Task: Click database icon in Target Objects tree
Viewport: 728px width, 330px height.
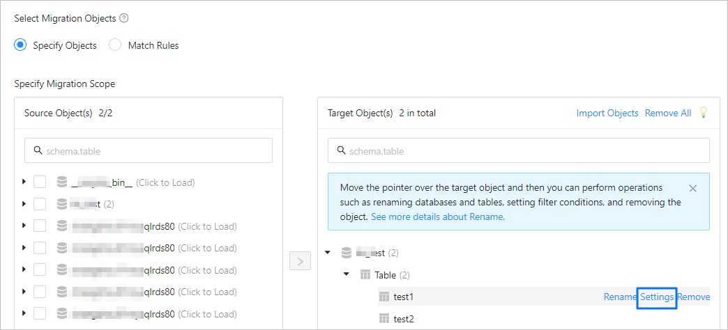Action: click(347, 253)
